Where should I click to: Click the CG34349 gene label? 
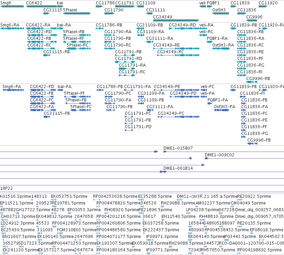tap(163, 17)
